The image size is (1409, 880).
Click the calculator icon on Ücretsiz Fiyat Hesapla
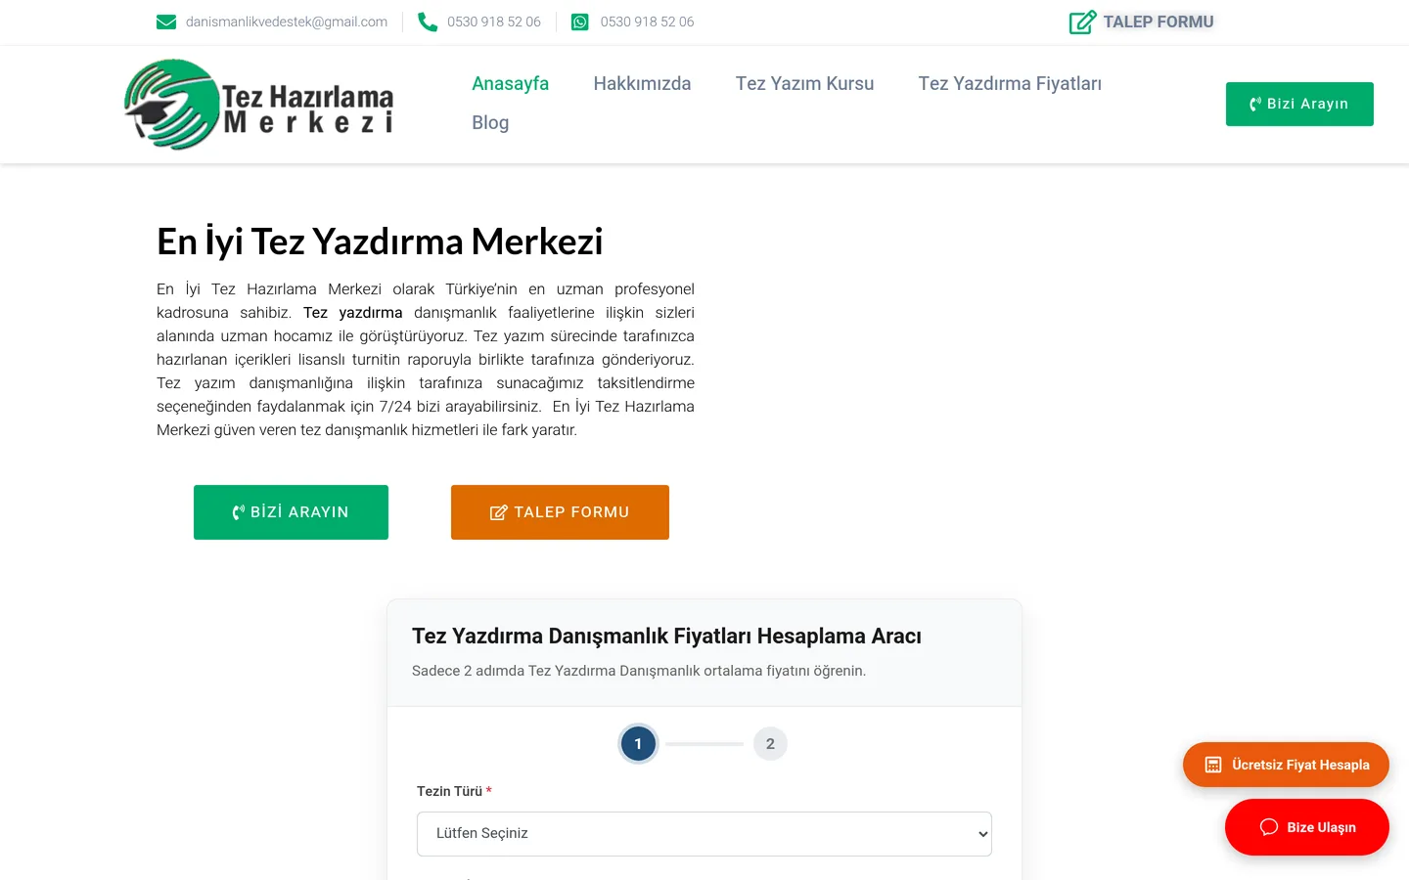click(x=1213, y=765)
